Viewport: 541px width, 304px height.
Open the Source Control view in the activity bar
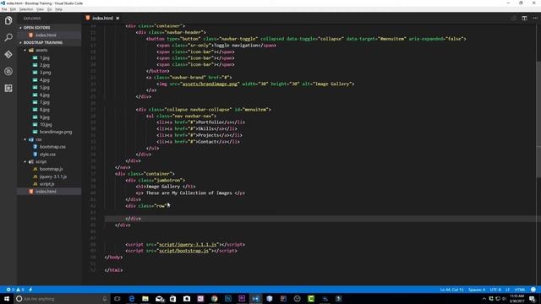point(8,54)
